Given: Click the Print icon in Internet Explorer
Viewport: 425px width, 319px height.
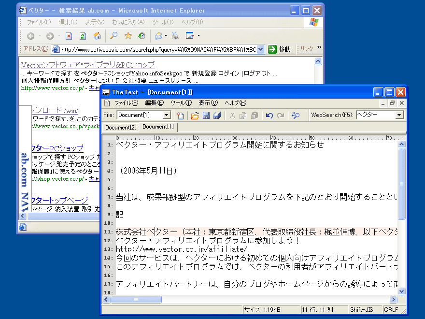Looking at the screenshot, I should (175, 36).
